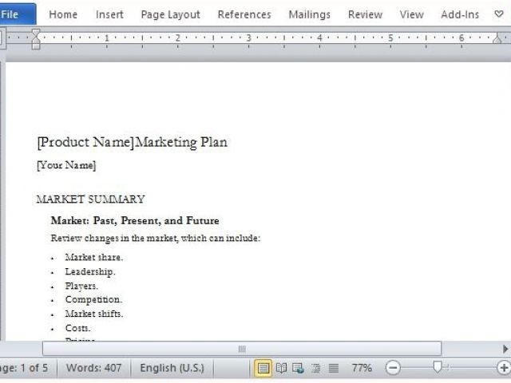Image resolution: width=511 pixels, height=383 pixels.
Task: Click the MARKET SUMMARY heading
Action: [90, 199]
